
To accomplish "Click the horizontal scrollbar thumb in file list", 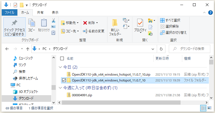I will pos(121,102).
